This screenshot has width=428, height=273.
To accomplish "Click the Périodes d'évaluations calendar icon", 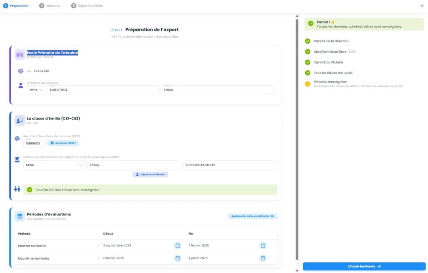I will [x=20, y=216].
